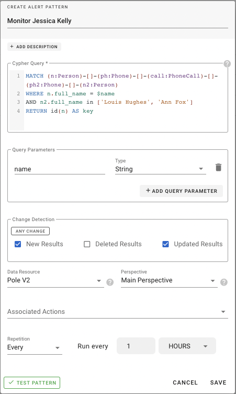The image size is (236, 394).
Task: Select the HOURS unit dropdown
Action: (187, 346)
